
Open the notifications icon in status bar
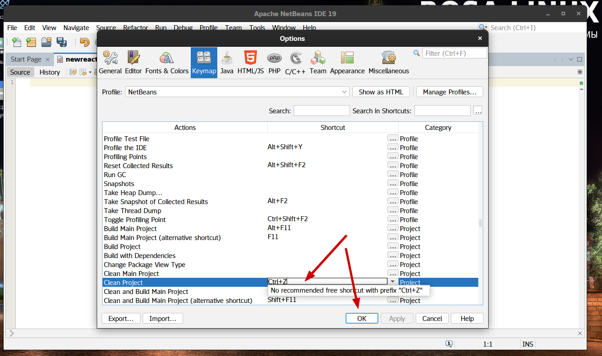pos(449,344)
